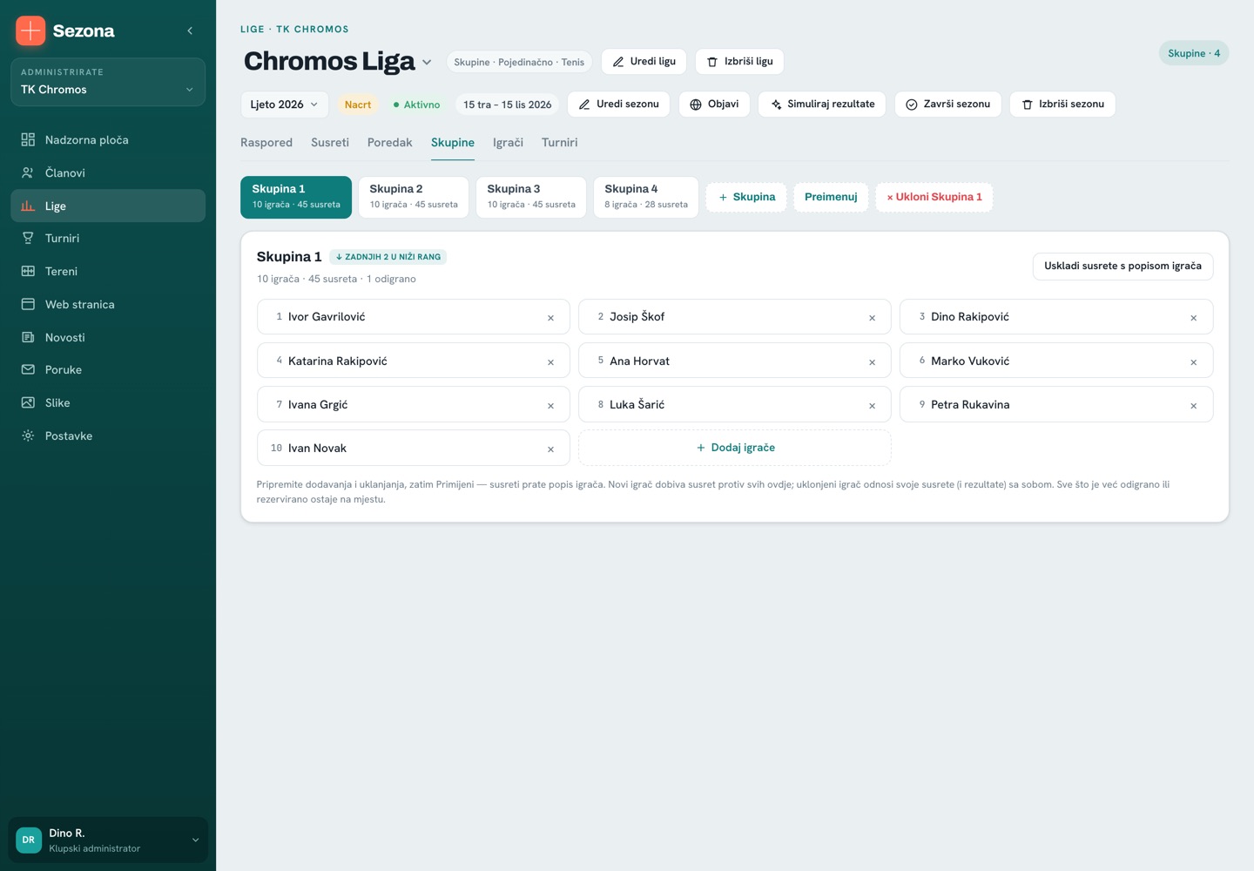Click Ukloni Skupina 1 button
Viewport: 1254px width, 871px height.
(x=934, y=197)
